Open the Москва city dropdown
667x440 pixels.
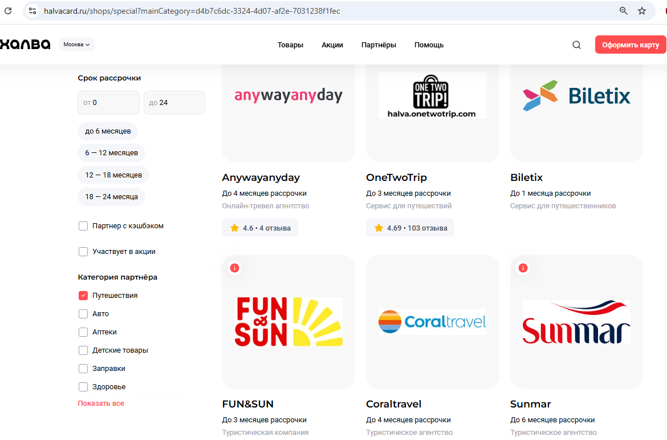tap(77, 45)
